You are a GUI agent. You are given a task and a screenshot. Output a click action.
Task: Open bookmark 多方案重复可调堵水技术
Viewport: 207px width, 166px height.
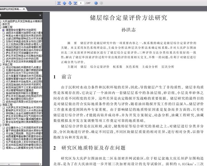coord(24,76)
